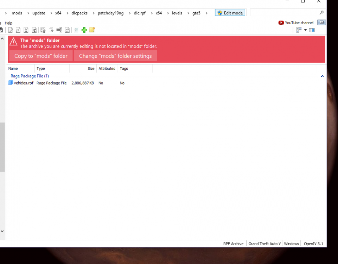Click the window layout button beside YouTube channel

click(x=321, y=23)
